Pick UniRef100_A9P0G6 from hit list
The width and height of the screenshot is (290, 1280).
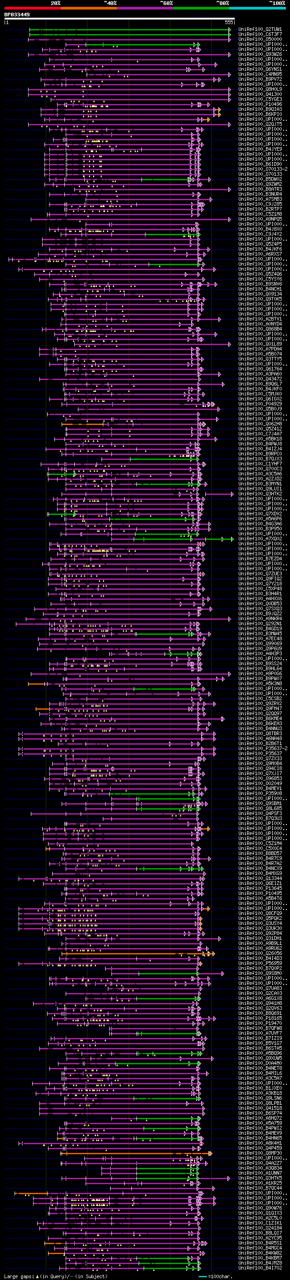click(x=260, y=673)
